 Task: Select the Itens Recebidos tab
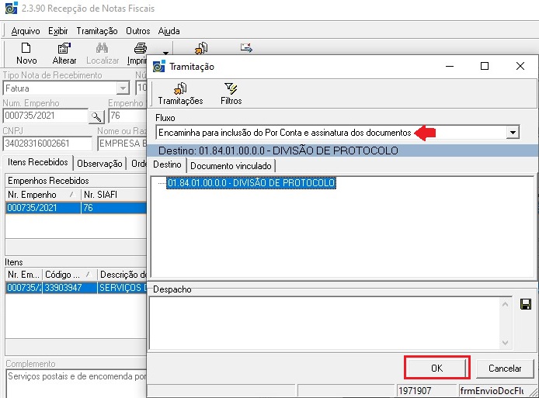click(38, 162)
